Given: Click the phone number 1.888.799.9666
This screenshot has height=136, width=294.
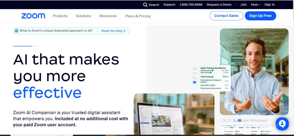Looking at the screenshot, I should 191,5.
